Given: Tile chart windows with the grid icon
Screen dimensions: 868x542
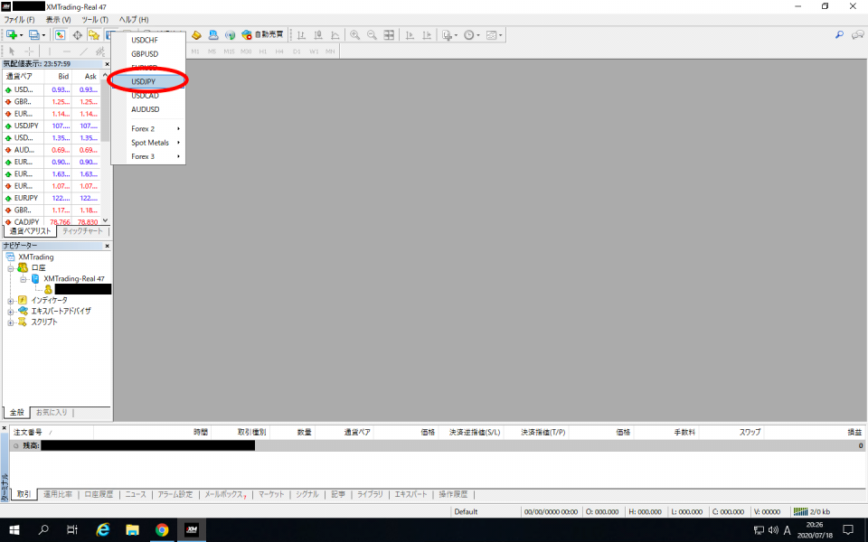Looking at the screenshot, I should coord(389,35).
